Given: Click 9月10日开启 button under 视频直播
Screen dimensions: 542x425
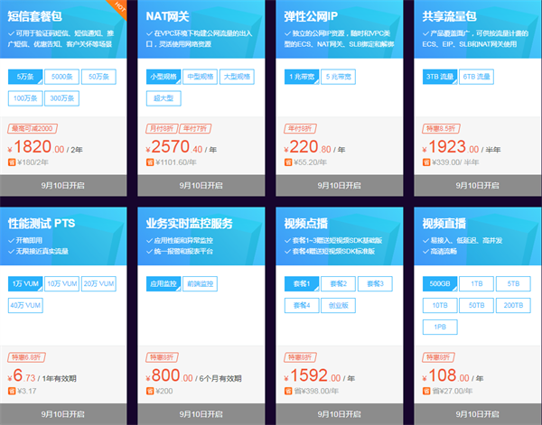Looking at the screenshot, I should click(x=477, y=413).
